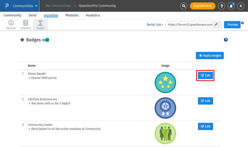Edit portal link with pencil icon
The image size is (248, 147).
(x=217, y=24)
